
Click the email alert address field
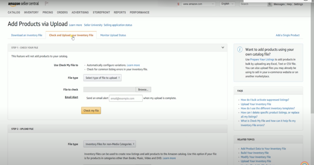[126, 98]
